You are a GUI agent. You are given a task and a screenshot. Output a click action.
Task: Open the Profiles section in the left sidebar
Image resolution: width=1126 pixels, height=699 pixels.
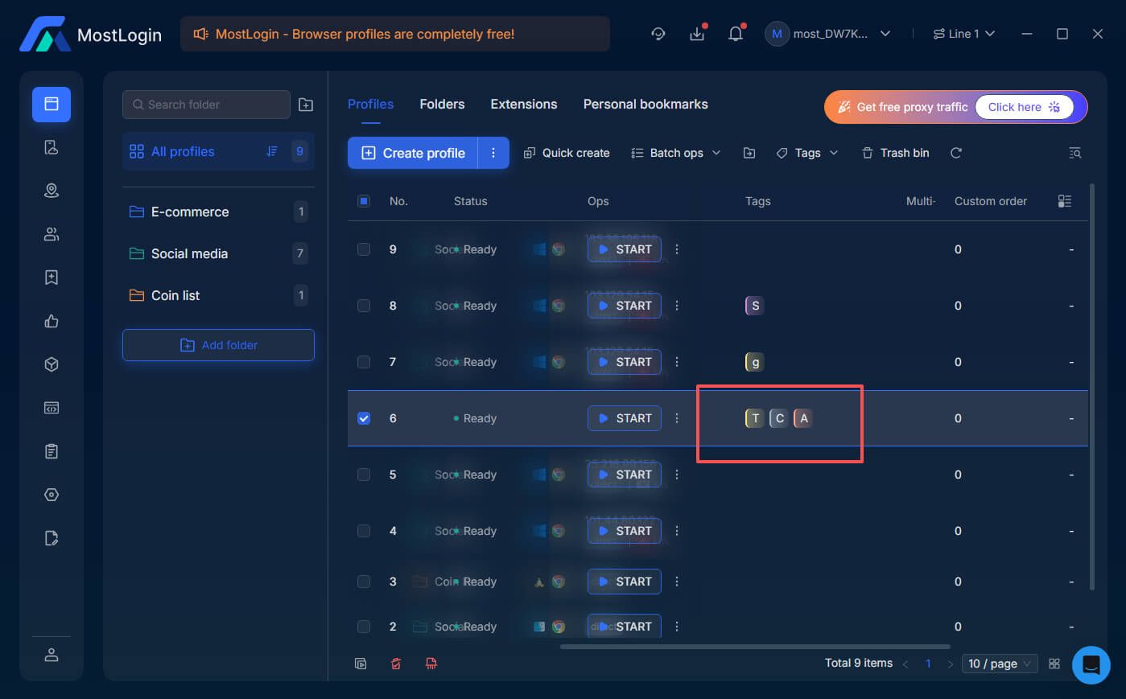(x=51, y=103)
